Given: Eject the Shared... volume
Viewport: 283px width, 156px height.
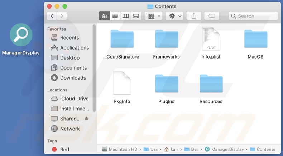Looking at the screenshot, I should (86, 119).
